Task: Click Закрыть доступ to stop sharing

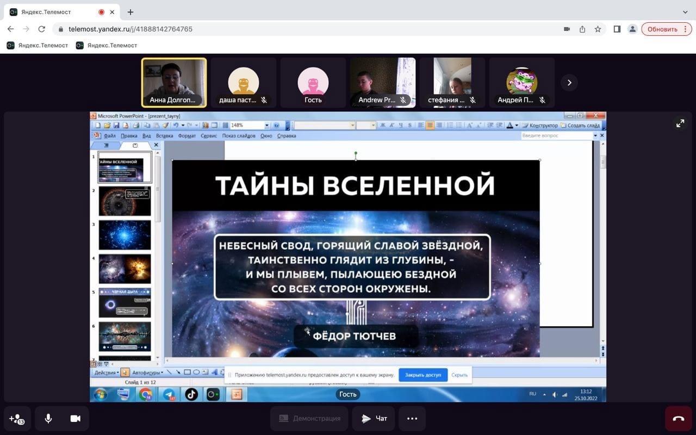Action: 422,375
